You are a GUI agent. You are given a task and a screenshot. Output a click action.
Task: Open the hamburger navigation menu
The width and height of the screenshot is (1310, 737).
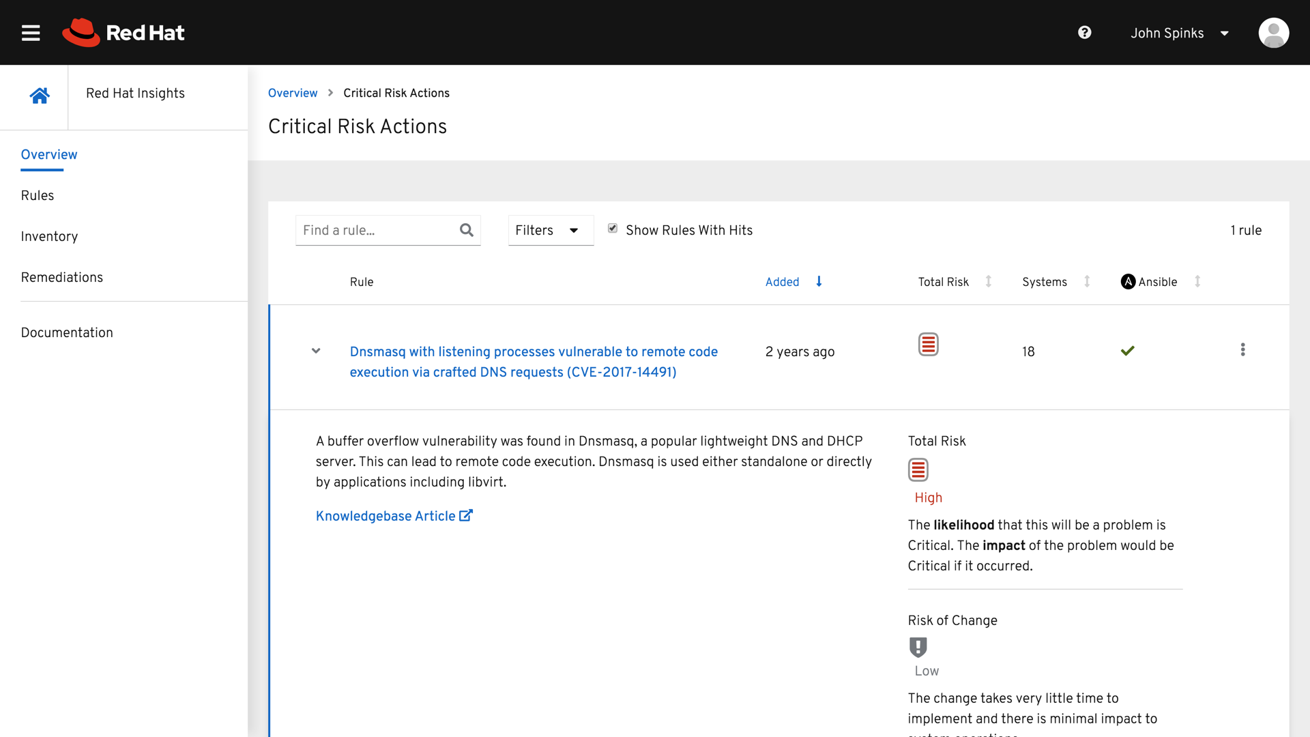coord(31,33)
